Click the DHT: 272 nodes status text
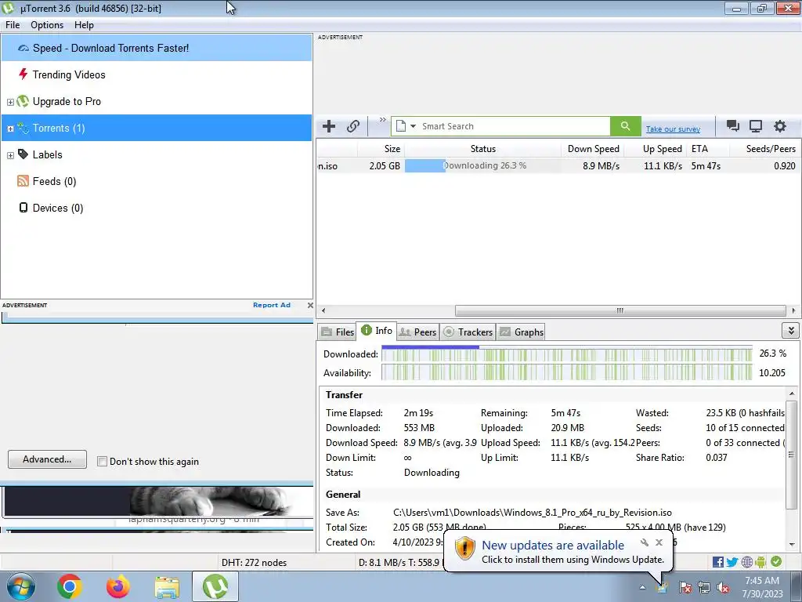Viewport: 802px width, 602px height. click(x=254, y=563)
